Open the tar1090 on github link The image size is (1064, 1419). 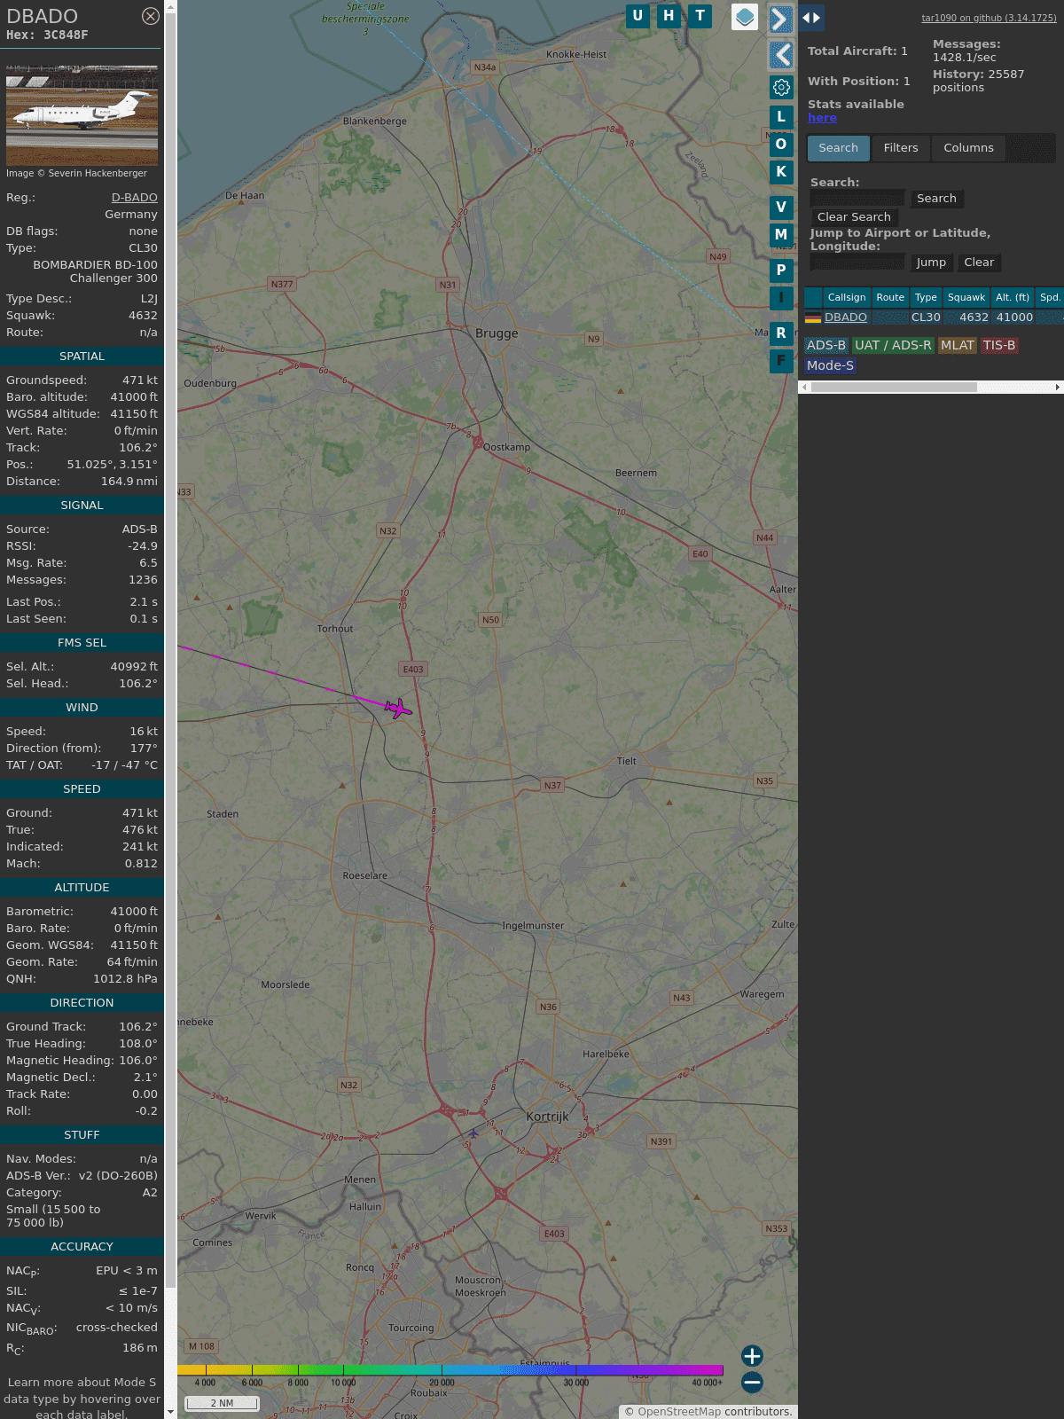tap(989, 18)
